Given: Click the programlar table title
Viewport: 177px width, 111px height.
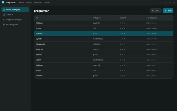Looking at the screenshot, I should coord(41,11).
